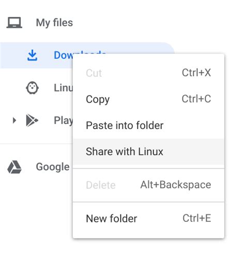Click the Ctrl+C shortcut hint

196,99
